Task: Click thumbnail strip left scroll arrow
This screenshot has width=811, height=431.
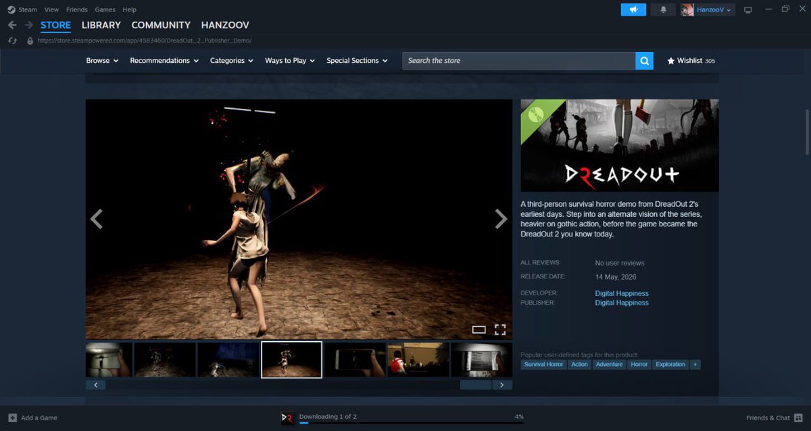Action: [95, 385]
